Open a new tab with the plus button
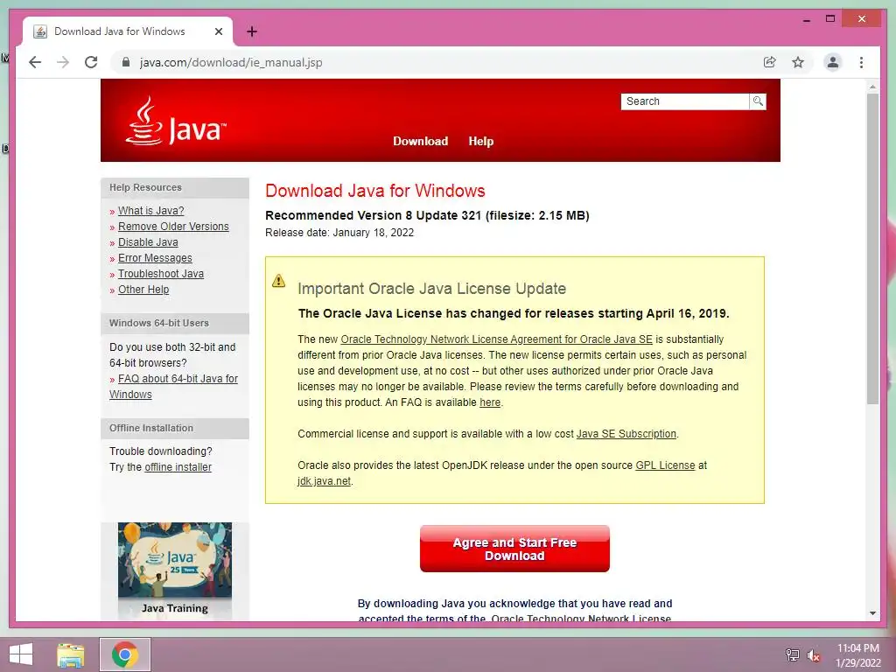This screenshot has height=672, width=896. pos(251,31)
